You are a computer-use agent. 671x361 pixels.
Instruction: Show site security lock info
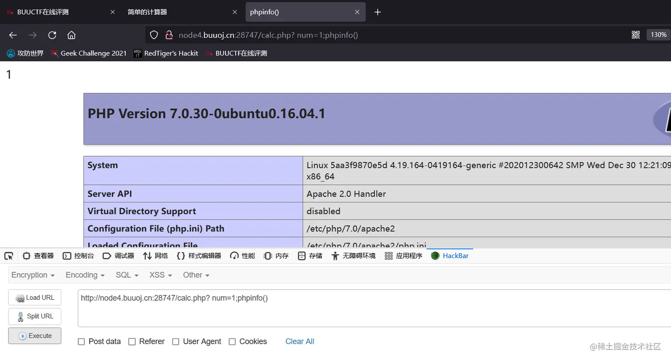(x=169, y=35)
